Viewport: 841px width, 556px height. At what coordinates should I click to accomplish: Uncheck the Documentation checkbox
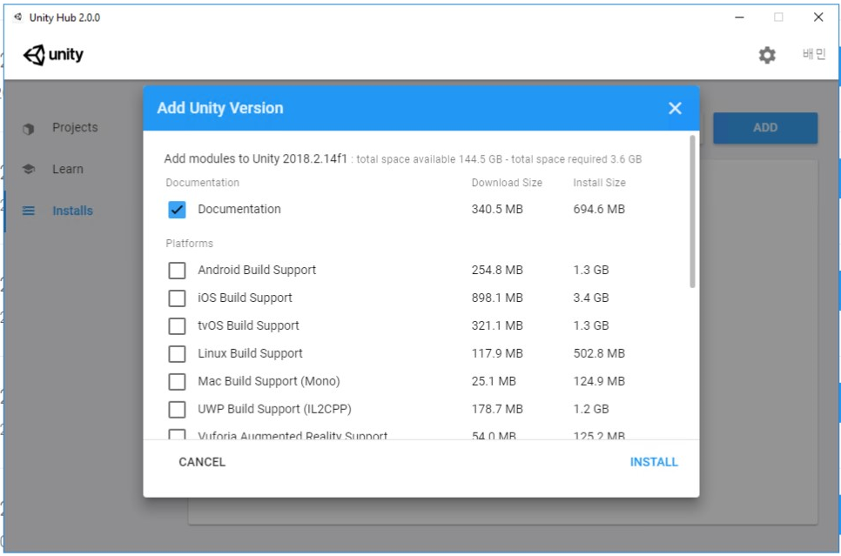(177, 209)
